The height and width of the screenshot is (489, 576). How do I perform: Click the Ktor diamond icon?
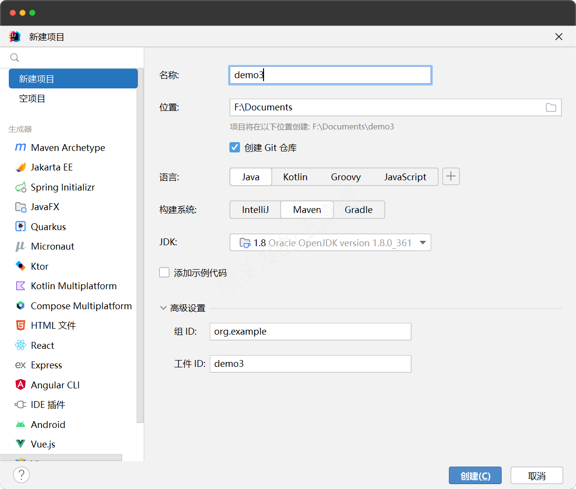click(21, 266)
